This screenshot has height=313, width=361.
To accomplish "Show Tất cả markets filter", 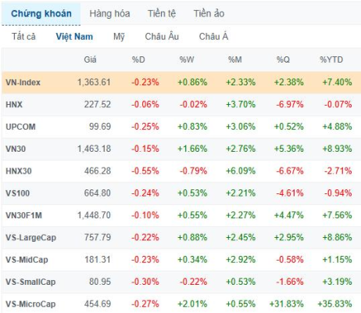I will 23,37.
